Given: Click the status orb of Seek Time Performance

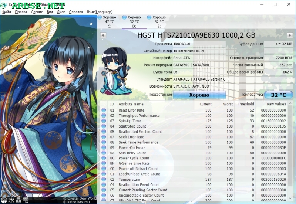Looking at the screenshot, I should (x=104, y=142).
